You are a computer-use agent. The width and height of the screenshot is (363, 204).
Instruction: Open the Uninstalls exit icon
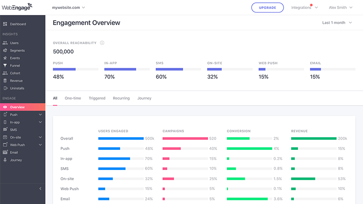(6, 88)
